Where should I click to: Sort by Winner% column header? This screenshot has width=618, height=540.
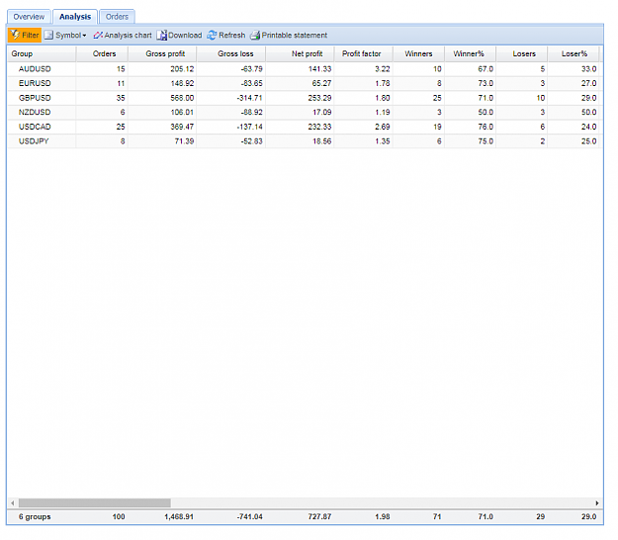pyautogui.click(x=471, y=53)
